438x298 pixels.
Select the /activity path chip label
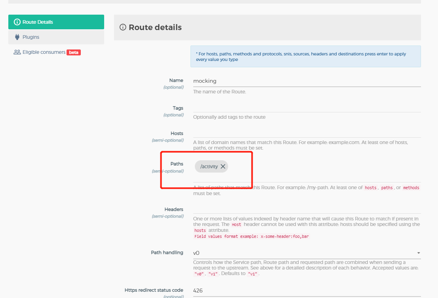pos(209,167)
